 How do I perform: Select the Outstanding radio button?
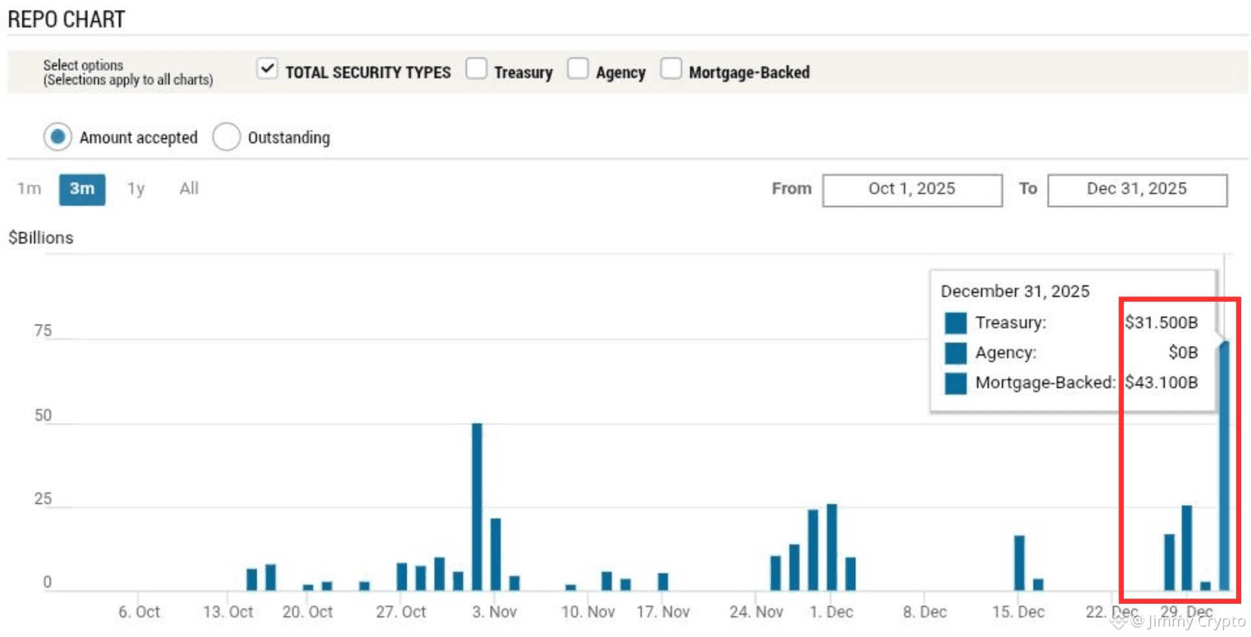(226, 137)
